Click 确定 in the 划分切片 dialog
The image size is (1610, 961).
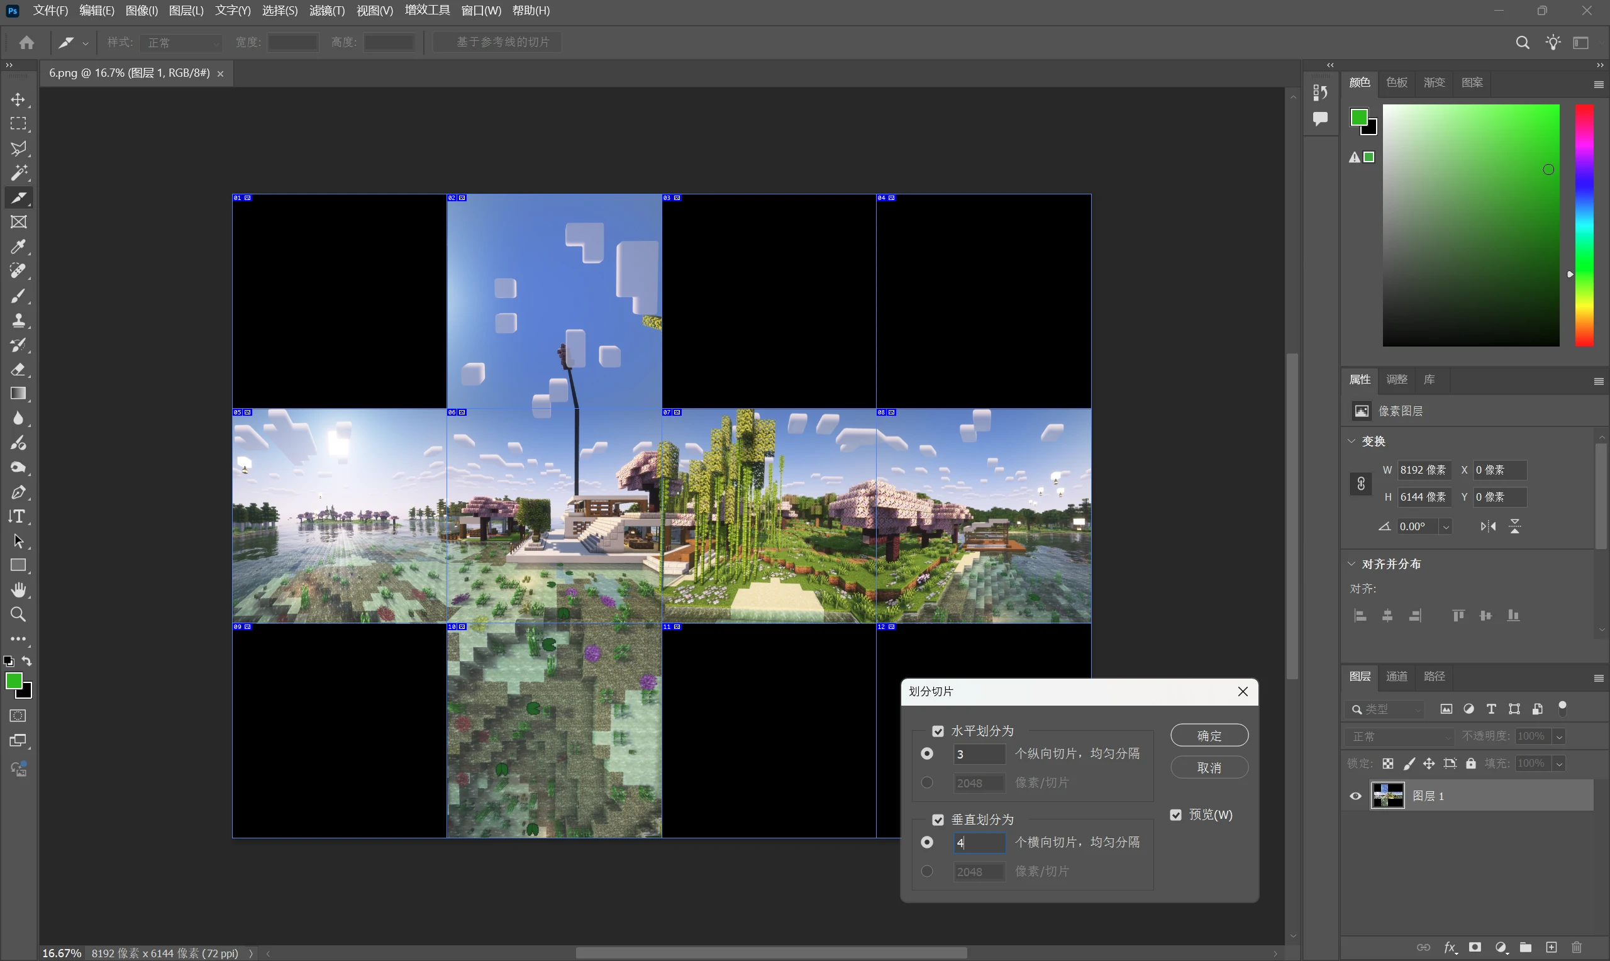click(x=1209, y=736)
